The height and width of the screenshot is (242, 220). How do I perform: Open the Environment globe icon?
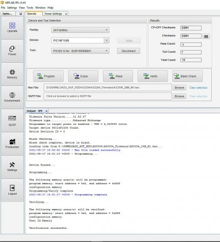(x=12, y=97)
